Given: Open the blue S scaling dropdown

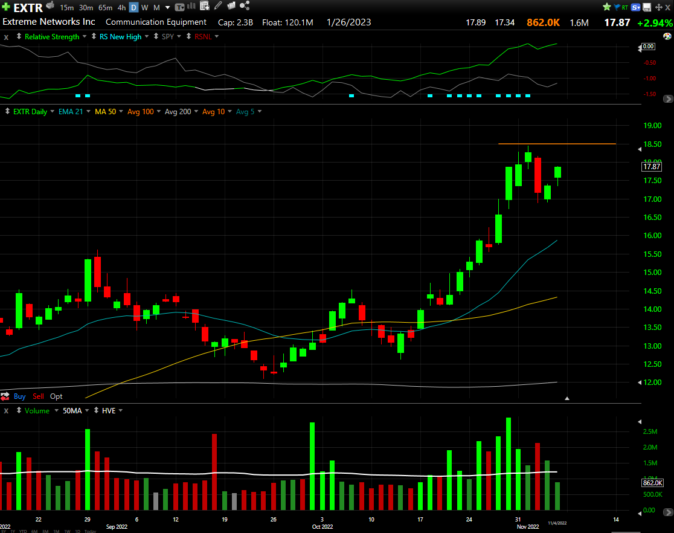Looking at the screenshot, I should click(x=636, y=7).
